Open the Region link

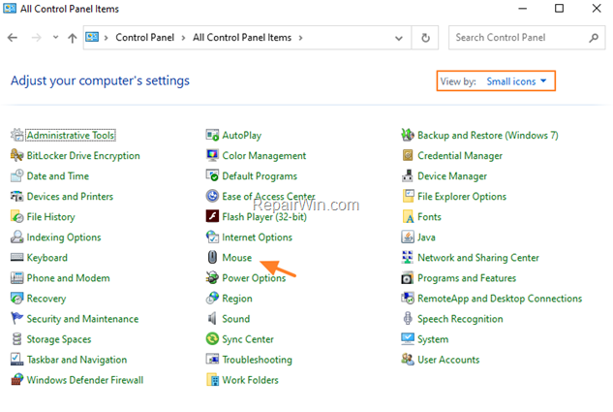[x=237, y=299]
